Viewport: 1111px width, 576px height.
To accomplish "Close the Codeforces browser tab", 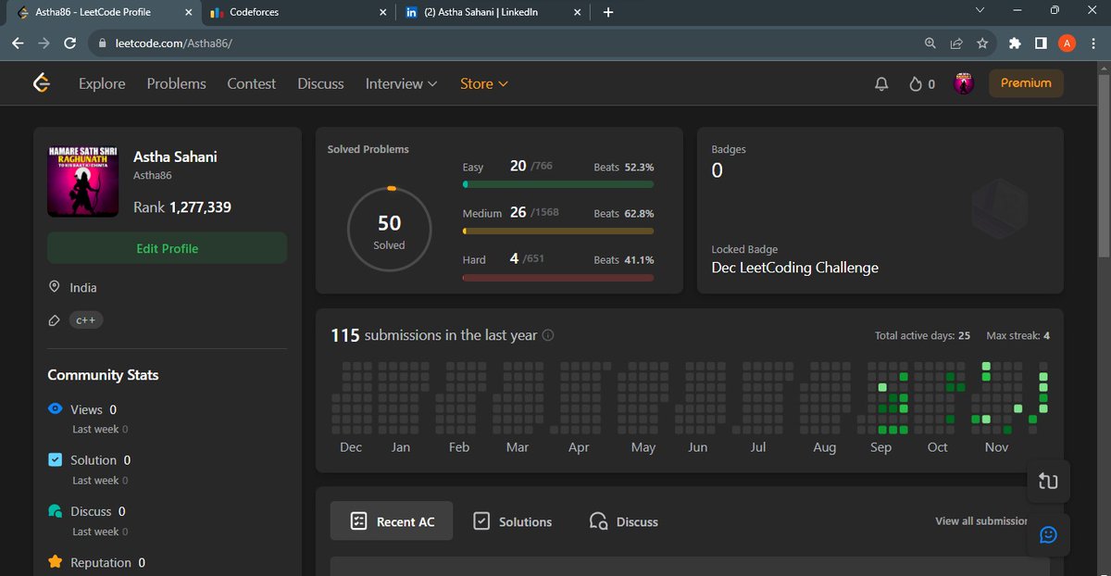I will (x=383, y=12).
